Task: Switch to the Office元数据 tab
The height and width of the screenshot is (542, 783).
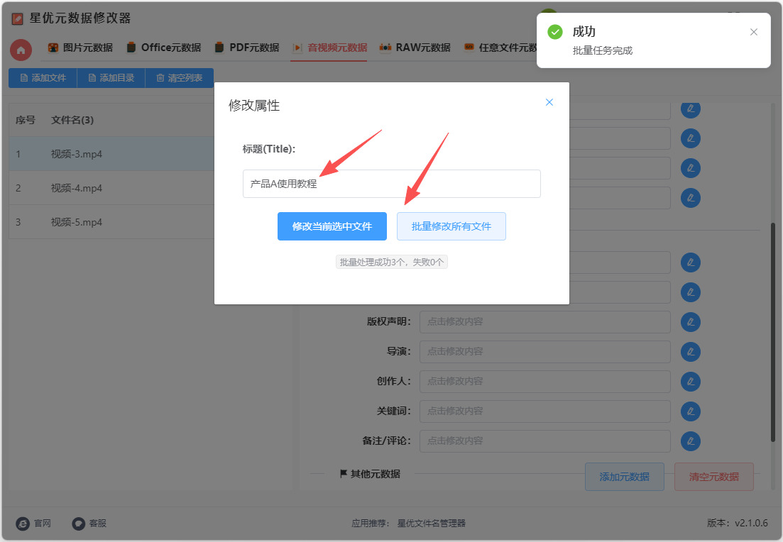Action: click(164, 48)
